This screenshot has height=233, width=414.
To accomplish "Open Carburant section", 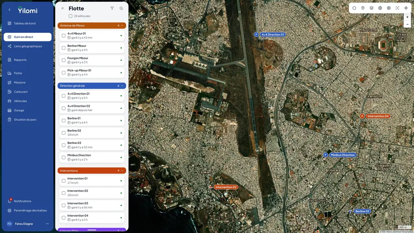I will (27, 92).
